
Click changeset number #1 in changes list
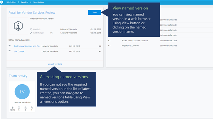tap(109, 46)
